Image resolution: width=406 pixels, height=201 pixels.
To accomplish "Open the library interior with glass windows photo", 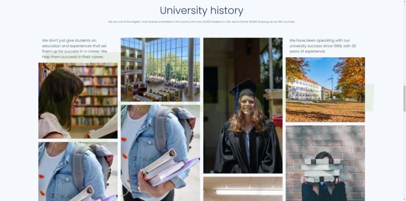I will coord(160,70).
